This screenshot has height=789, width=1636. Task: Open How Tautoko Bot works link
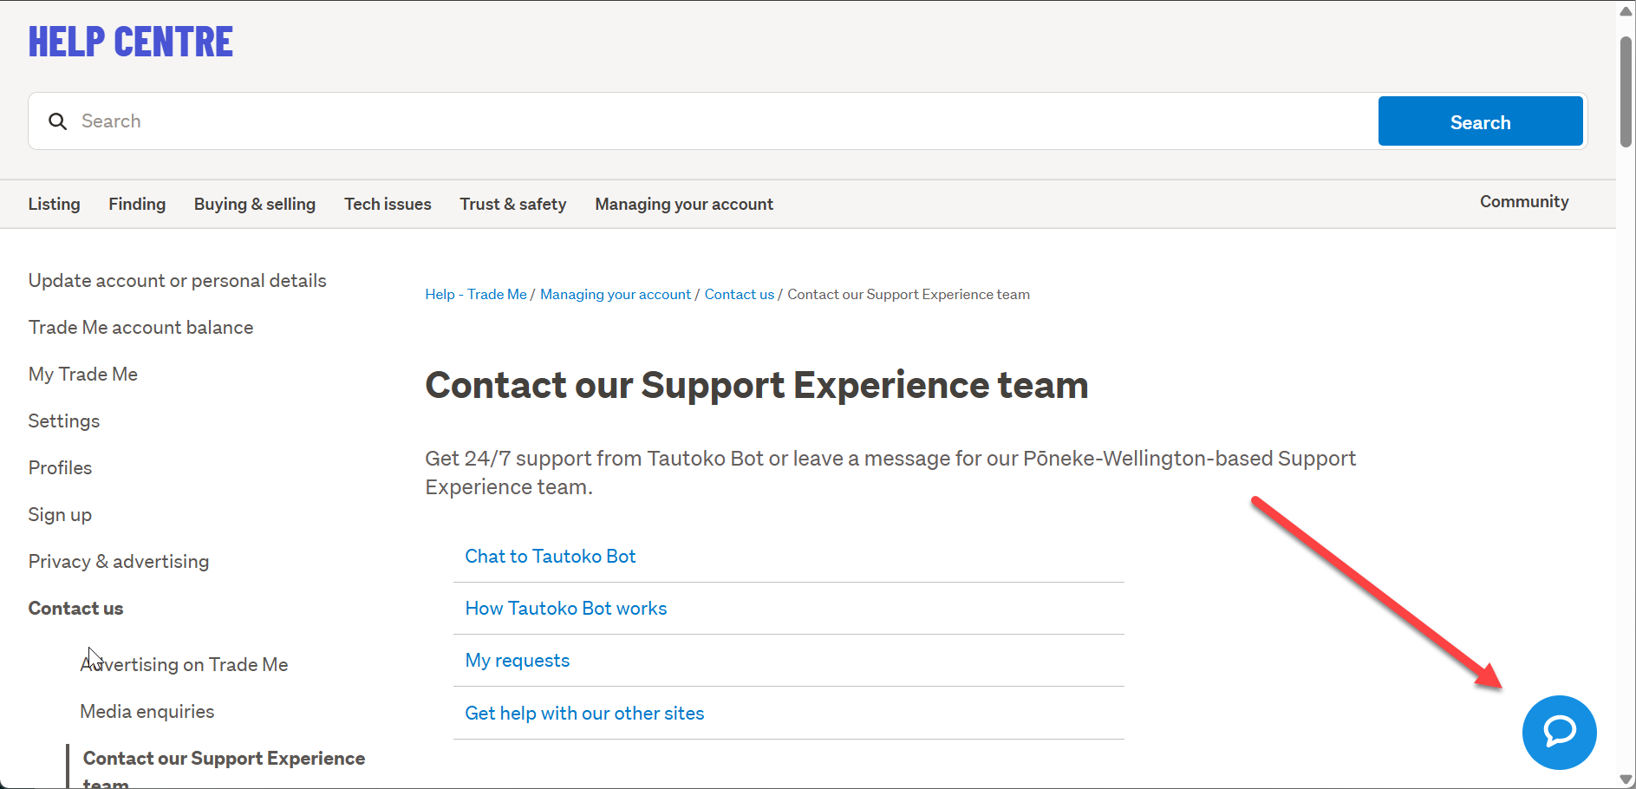pyautogui.click(x=566, y=609)
